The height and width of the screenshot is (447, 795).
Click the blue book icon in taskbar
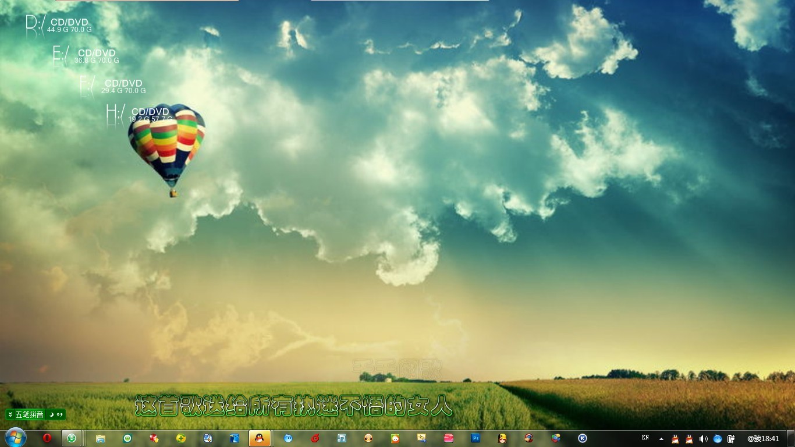(x=235, y=438)
